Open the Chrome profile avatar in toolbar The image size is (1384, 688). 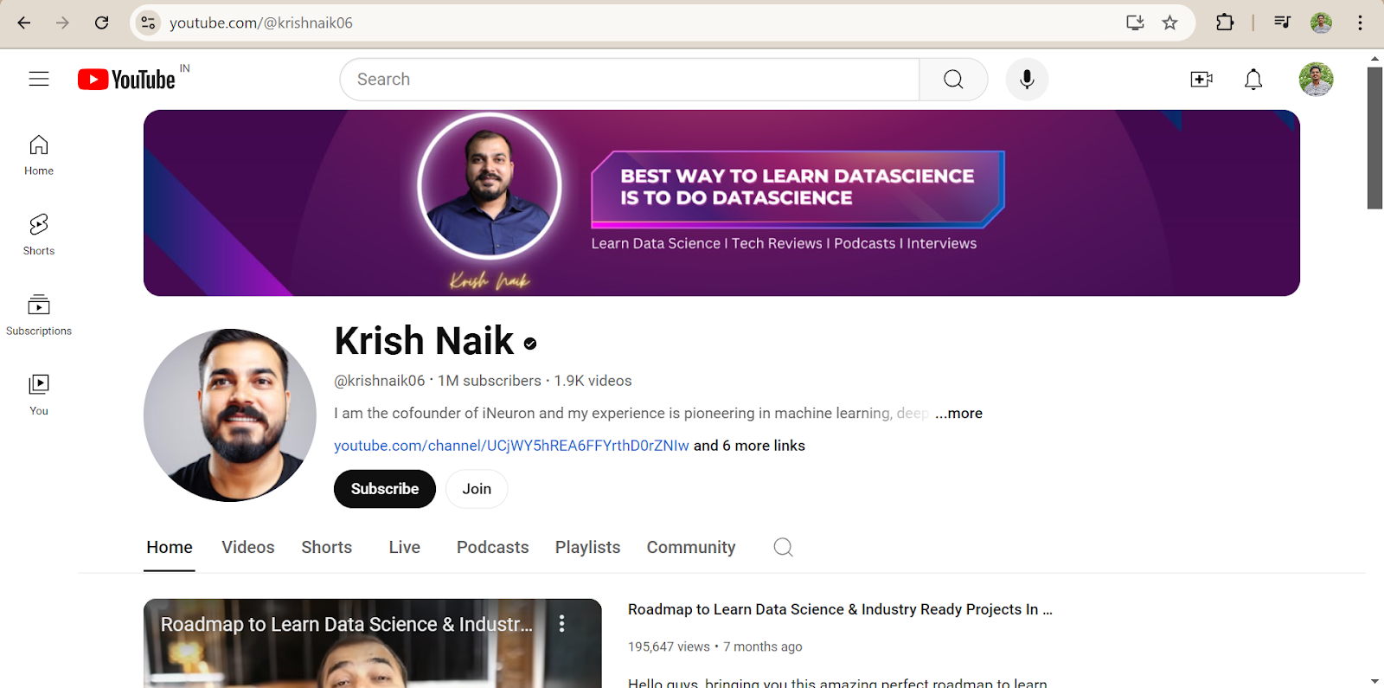point(1321,23)
